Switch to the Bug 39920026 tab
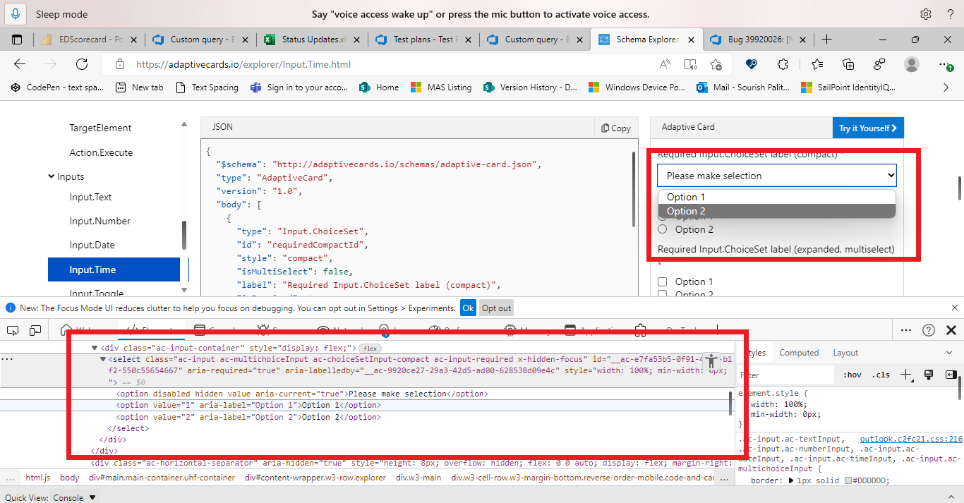 tap(757, 40)
